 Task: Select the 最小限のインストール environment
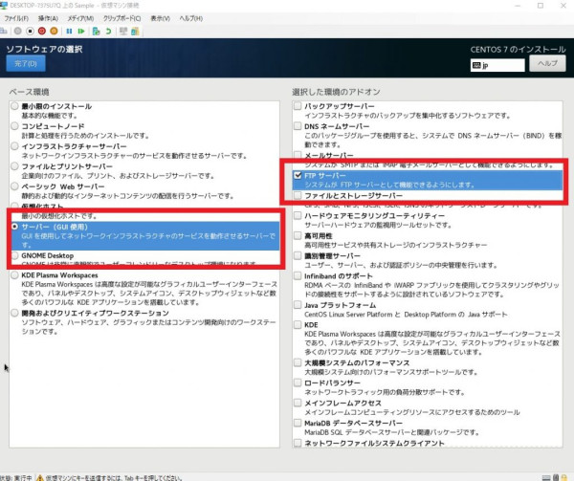pos(13,106)
